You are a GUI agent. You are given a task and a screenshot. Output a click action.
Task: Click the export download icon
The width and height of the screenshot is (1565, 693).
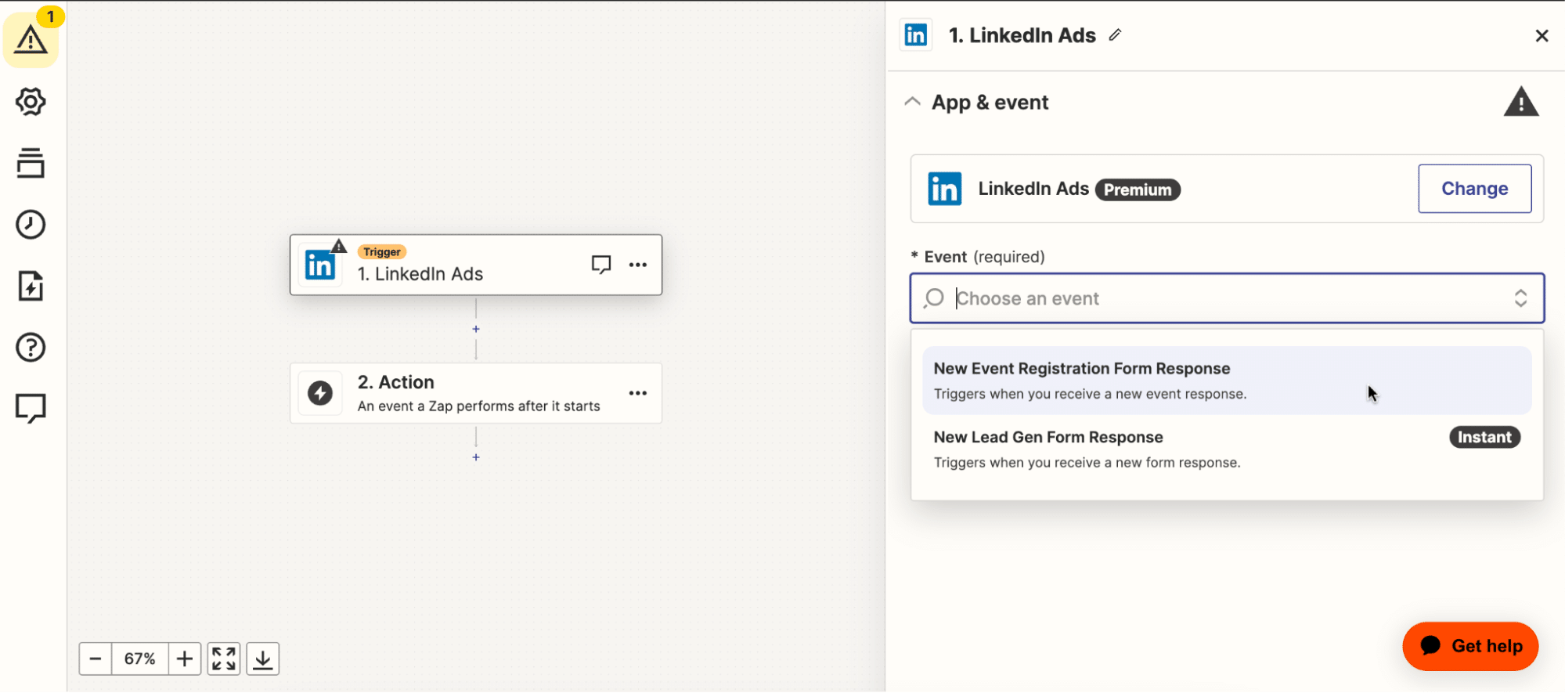pos(263,659)
